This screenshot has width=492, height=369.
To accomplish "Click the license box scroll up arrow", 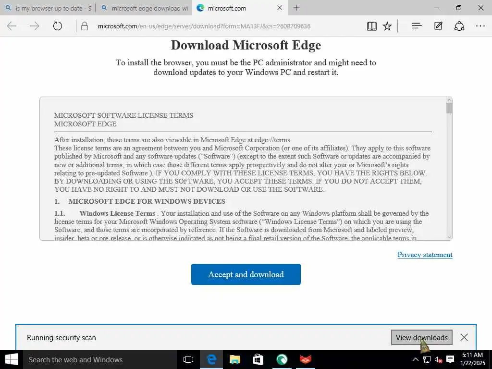I will click(x=449, y=100).
